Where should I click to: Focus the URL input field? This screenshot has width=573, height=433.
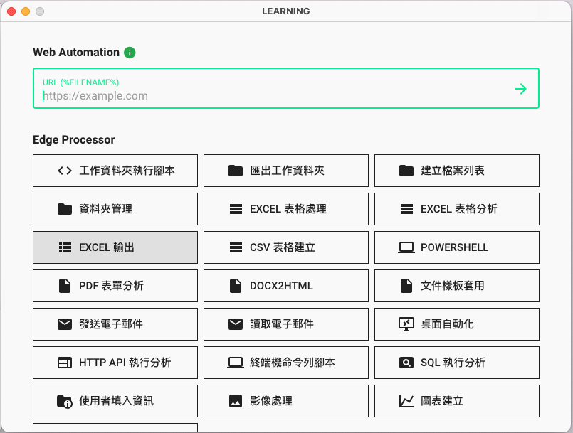coord(270,96)
